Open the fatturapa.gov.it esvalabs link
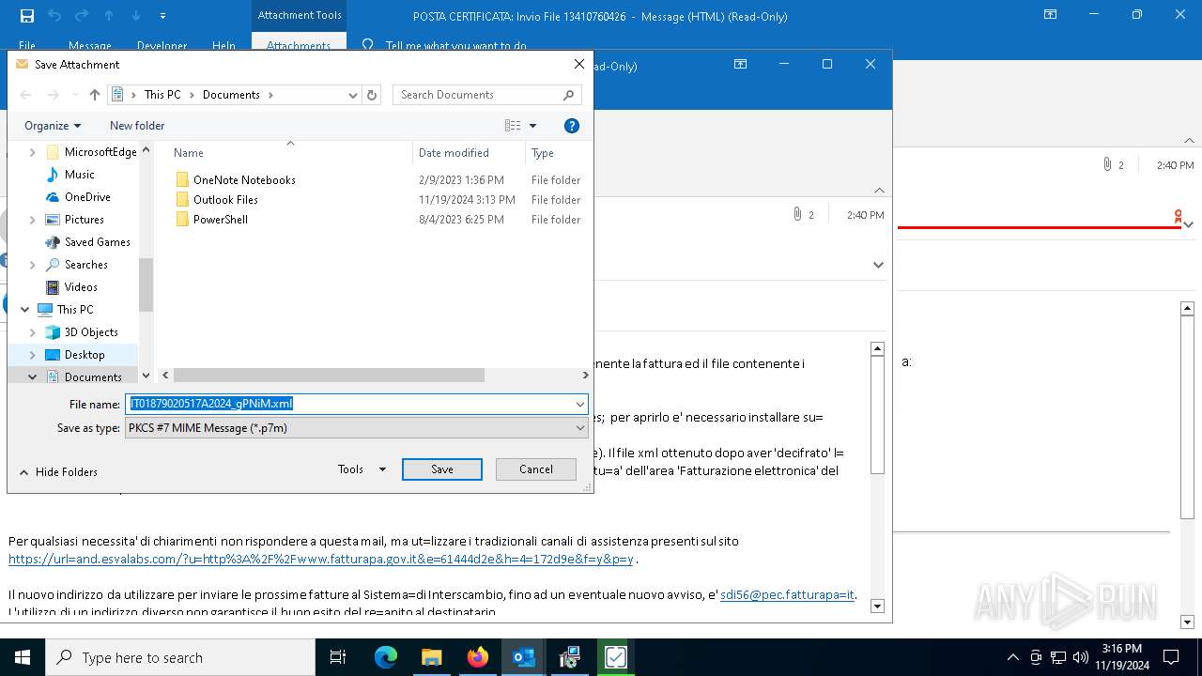The height and width of the screenshot is (676, 1202). [321, 560]
